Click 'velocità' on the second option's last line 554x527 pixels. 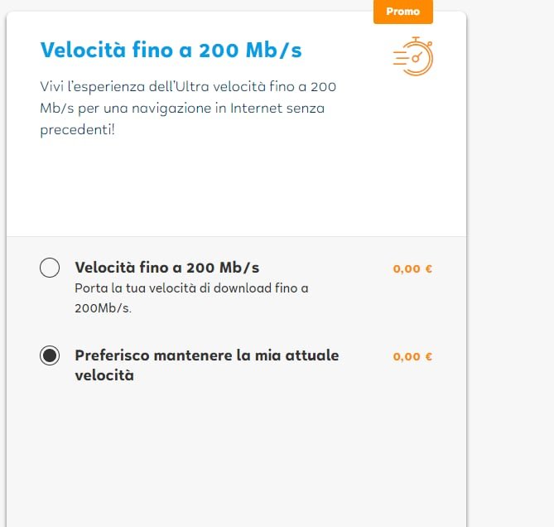pos(104,375)
